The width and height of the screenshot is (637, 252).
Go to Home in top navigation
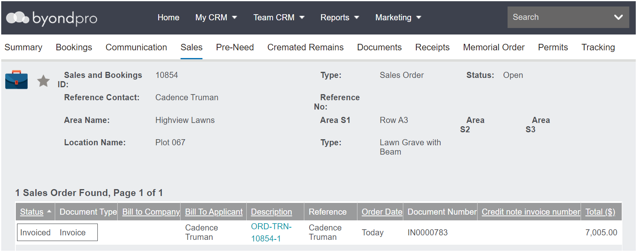[168, 17]
